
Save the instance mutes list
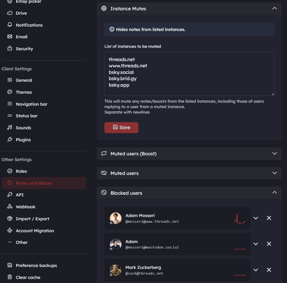point(121,127)
